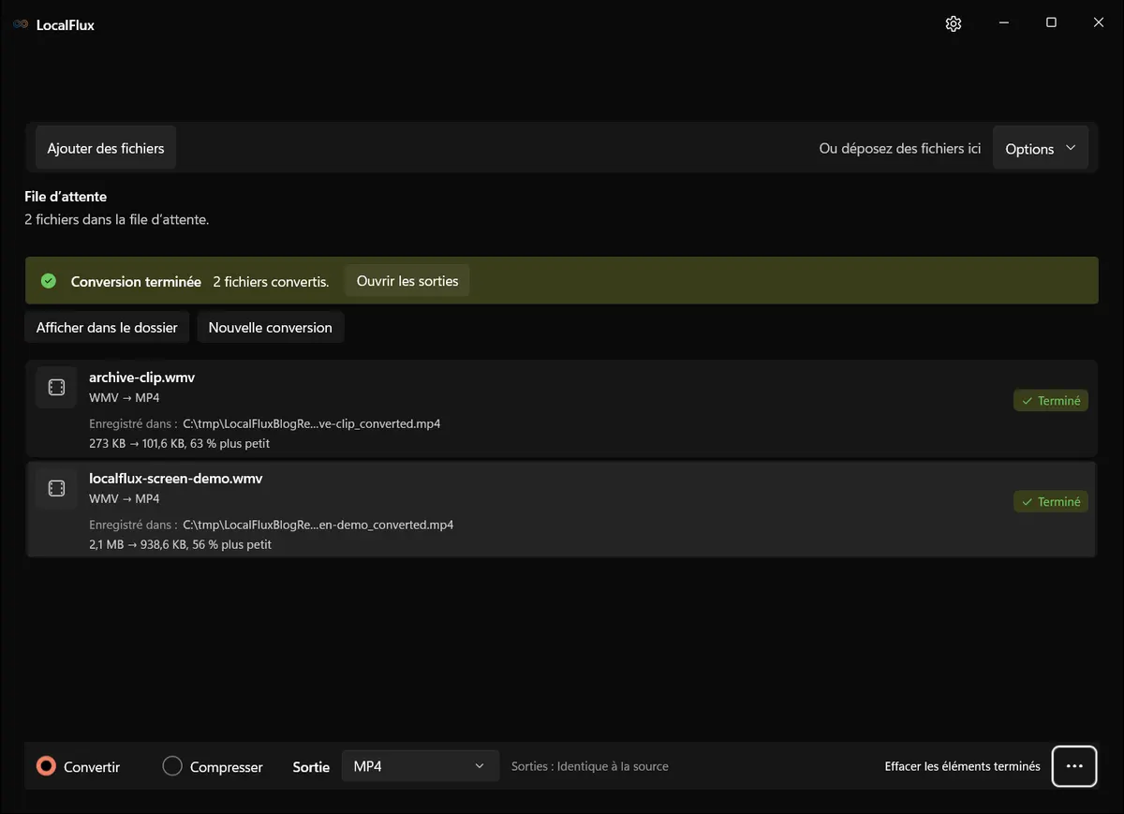Expand the Options dropdown
The height and width of the screenshot is (814, 1124).
[1041, 149]
